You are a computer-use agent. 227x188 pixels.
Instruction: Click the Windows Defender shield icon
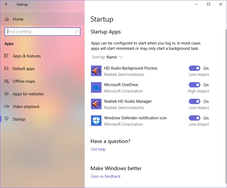pyautogui.click(x=96, y=120)
